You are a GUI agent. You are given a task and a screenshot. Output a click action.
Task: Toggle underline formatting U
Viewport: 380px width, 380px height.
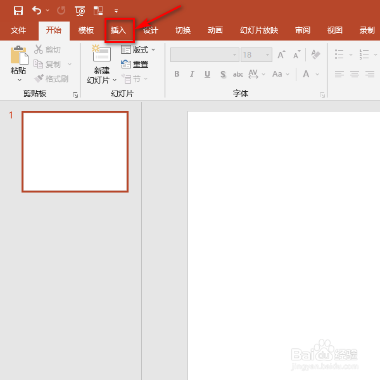click(207, 74)
